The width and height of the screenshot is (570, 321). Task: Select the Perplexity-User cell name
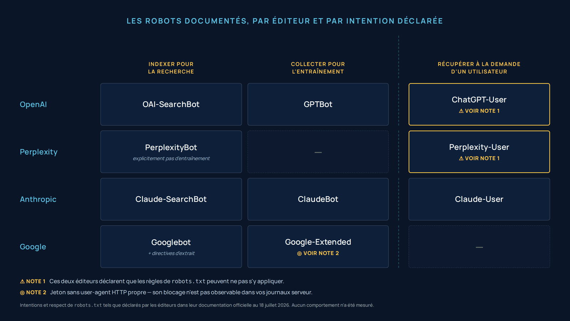point(479,147)
